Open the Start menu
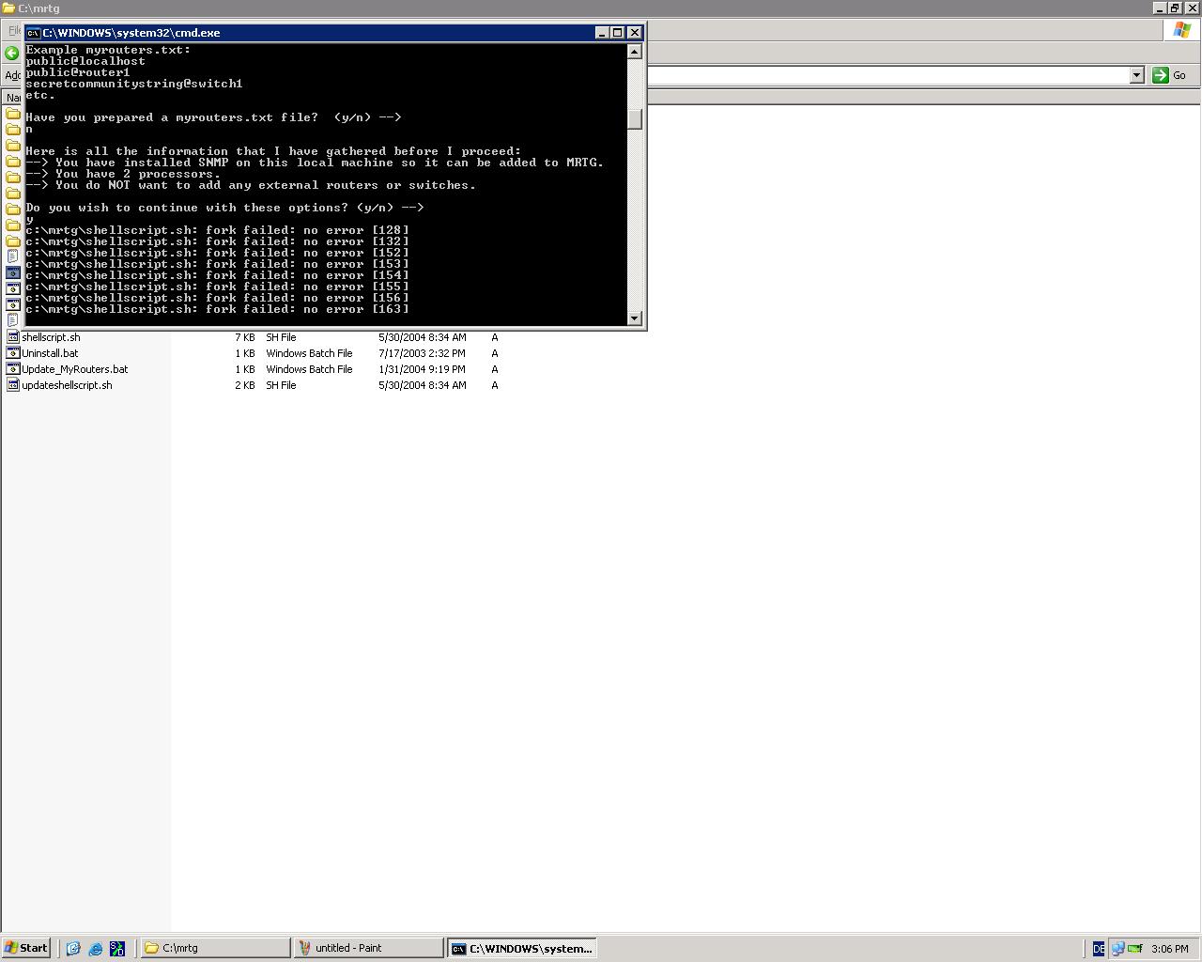Image resolution: width=1202 pixels, height=962 pixels. pos(26,948)
